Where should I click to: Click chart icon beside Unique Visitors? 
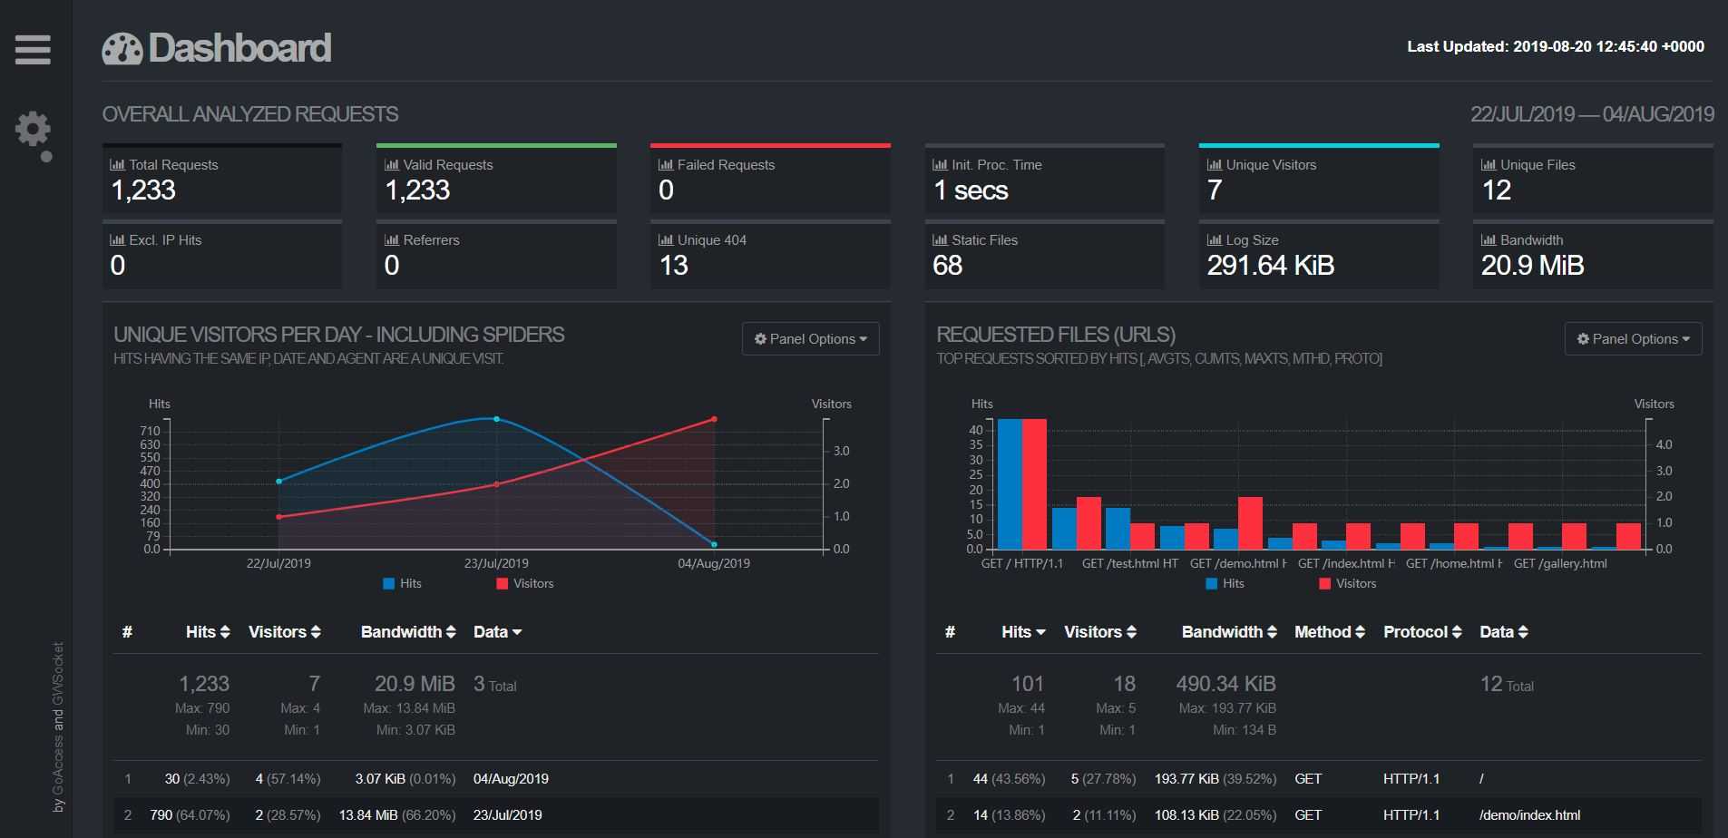[x=1215, y=165]
